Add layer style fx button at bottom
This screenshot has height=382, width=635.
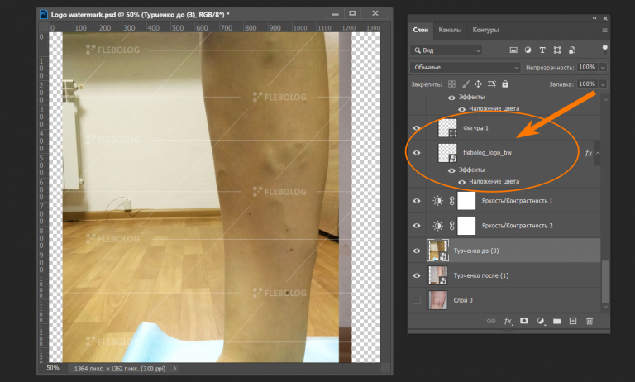[508, 321]
